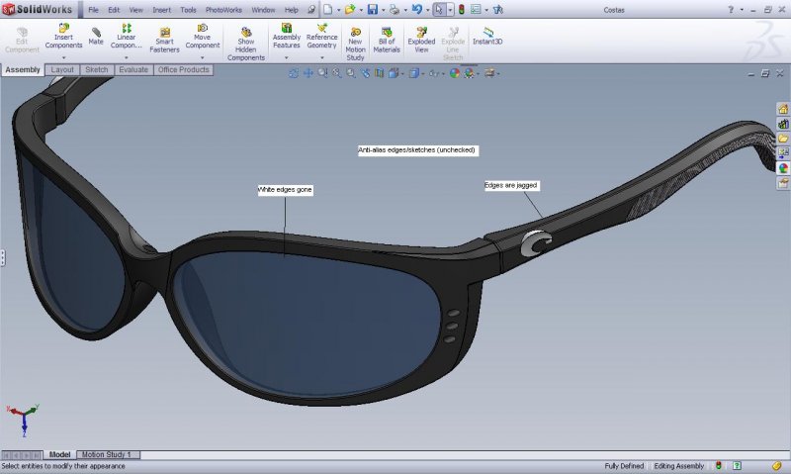Click the Select arrow tool
The image size is (791, 474).
tap(439, 9)
